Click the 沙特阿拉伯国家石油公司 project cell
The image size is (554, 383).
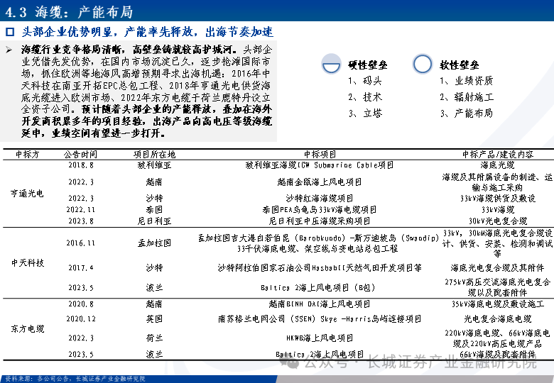pyautogui.click(x=320, y=267)
